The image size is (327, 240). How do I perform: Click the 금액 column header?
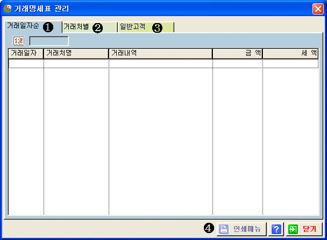[237, 53]
